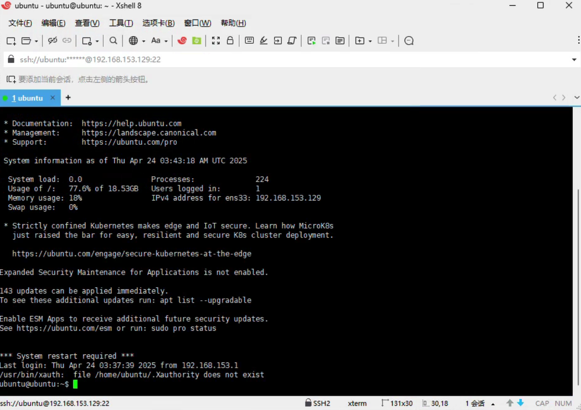
Task: Click the green Xftp file transfer icon
Action: click(x=196, y=41)
